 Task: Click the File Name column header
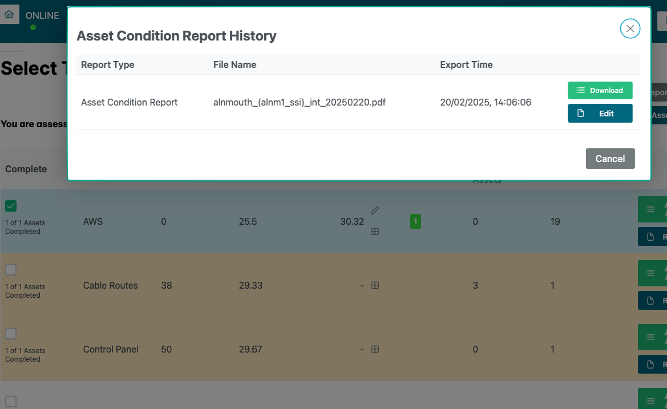[235, 64]
